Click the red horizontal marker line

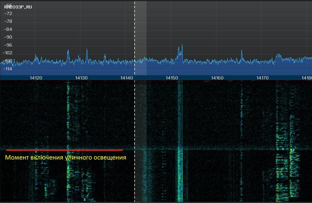pos(64,150)
